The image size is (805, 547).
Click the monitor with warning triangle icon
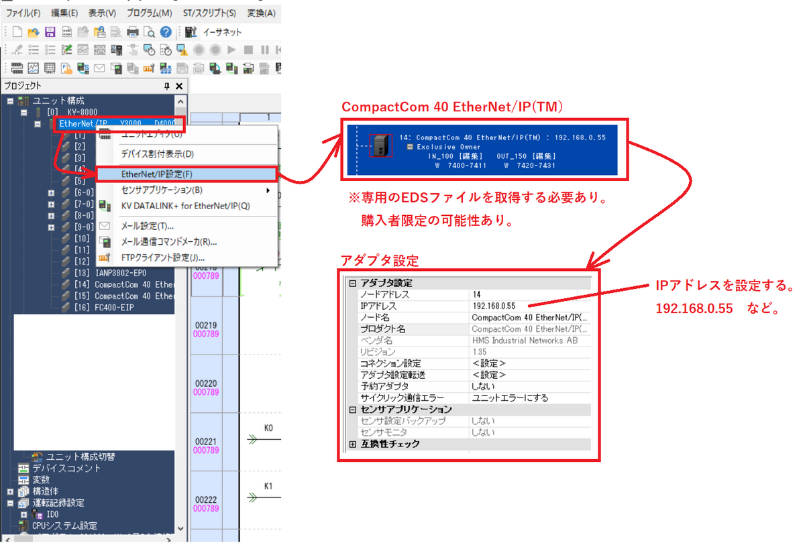point(182,50)
